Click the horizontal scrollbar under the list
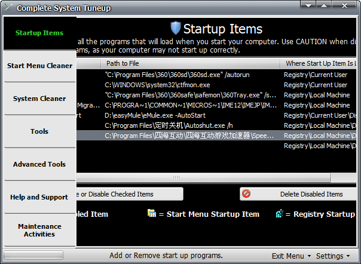This screenshot has height=264, width=361. coord(176,177)
